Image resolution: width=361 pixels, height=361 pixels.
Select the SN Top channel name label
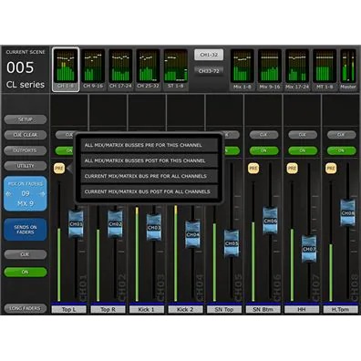tap(224, 310)
